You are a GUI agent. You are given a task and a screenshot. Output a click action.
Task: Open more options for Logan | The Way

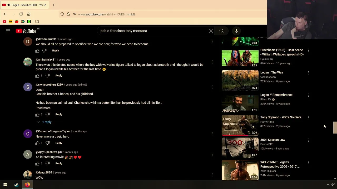(x=308, y=73)
